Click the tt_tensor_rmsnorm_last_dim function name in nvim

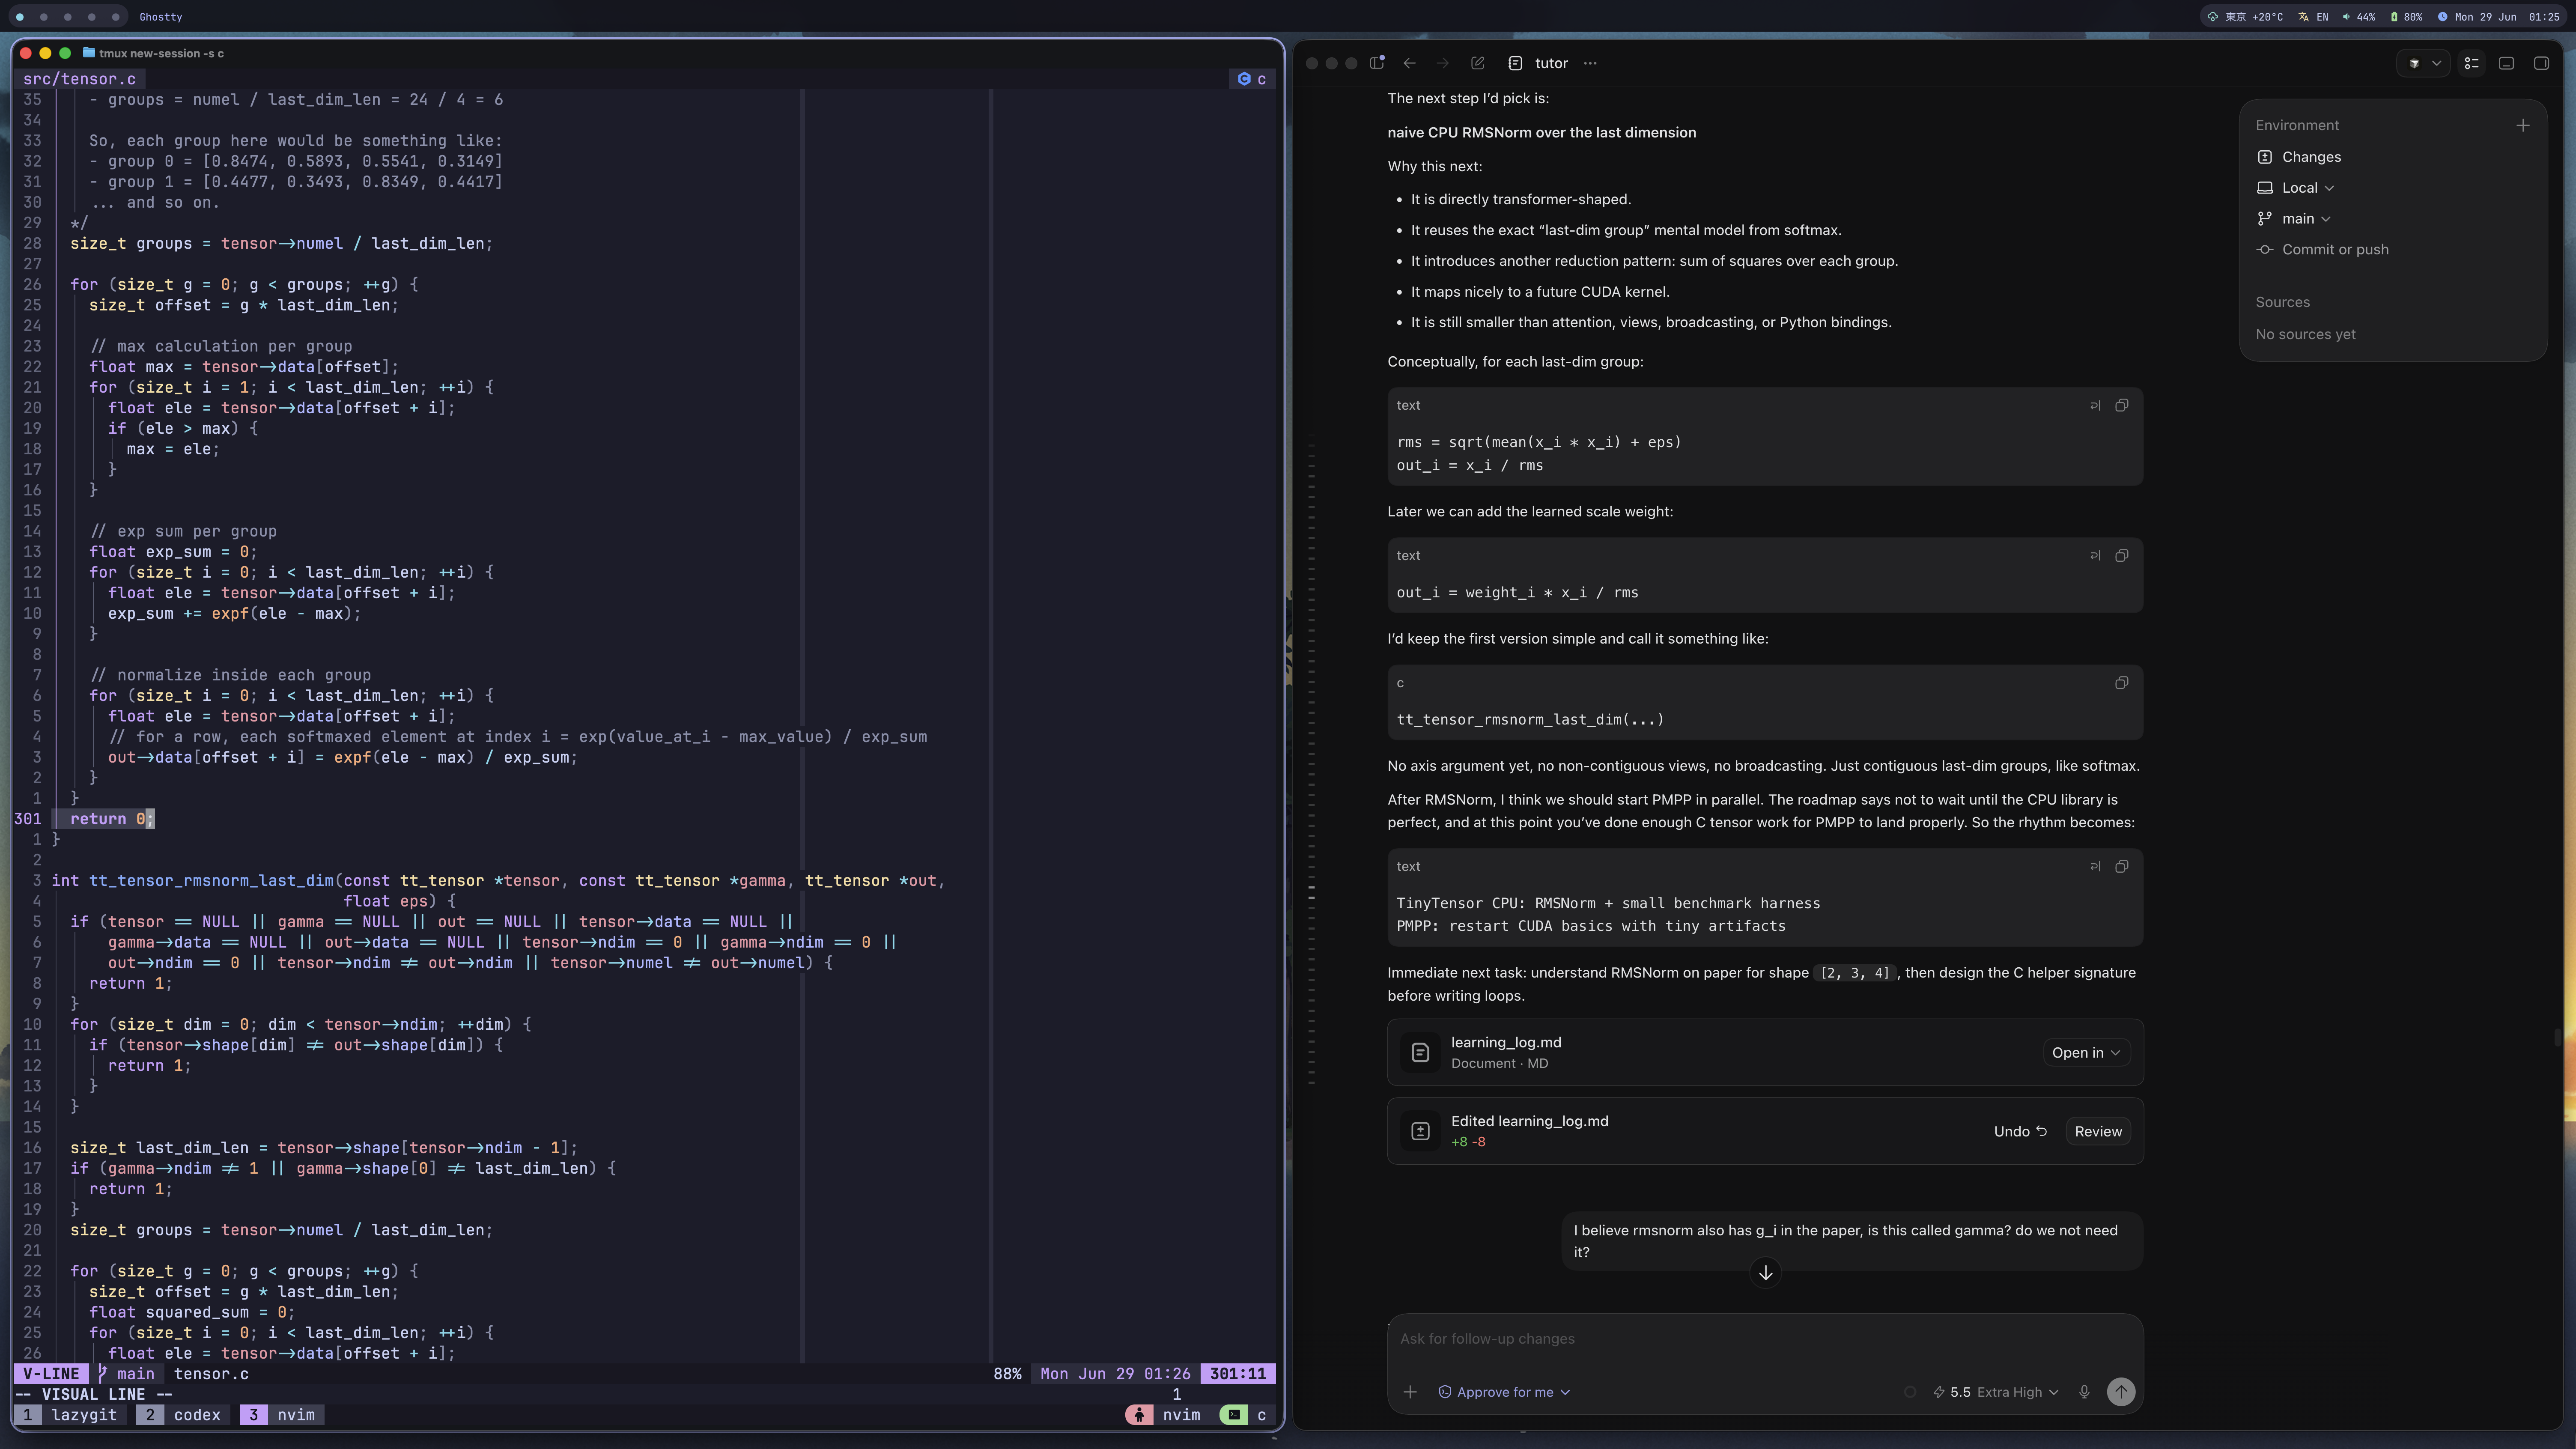coord(211,881)
